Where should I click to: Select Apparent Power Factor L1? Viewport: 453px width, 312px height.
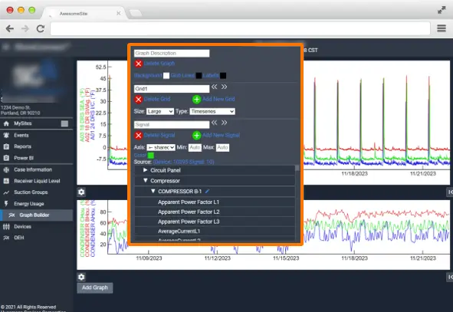(x=215, y=202)
